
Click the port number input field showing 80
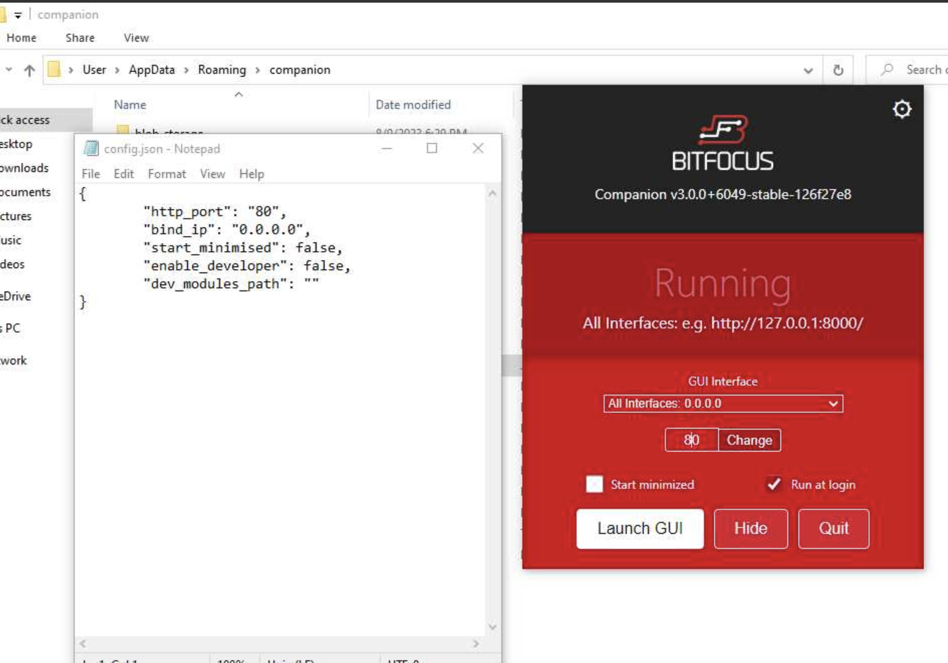[x=691, y=440]
